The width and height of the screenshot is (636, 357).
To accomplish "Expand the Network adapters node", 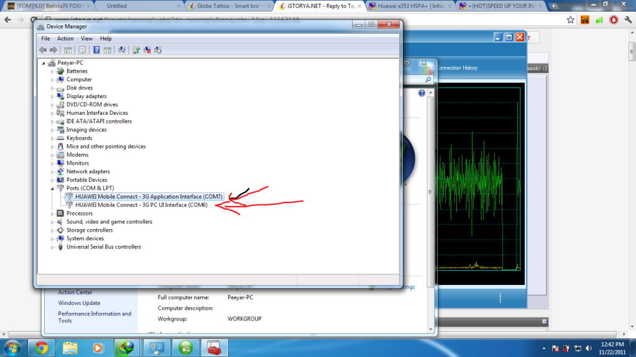I will 53,171.
